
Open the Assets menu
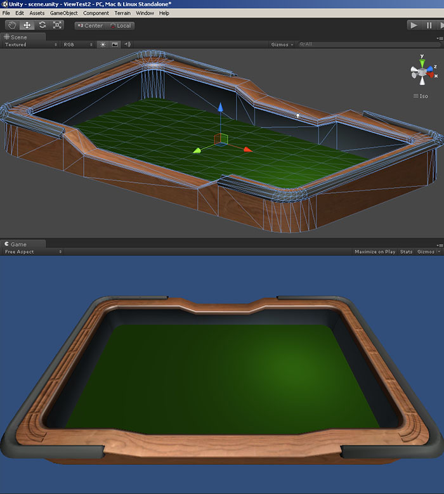point(37,13)
